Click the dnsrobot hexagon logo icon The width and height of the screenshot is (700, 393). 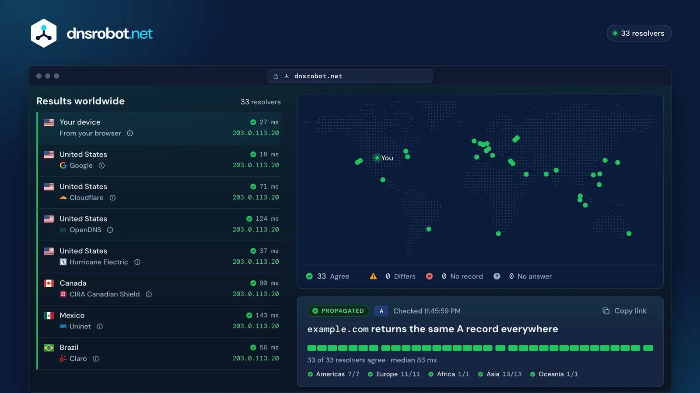click(44, 33)
